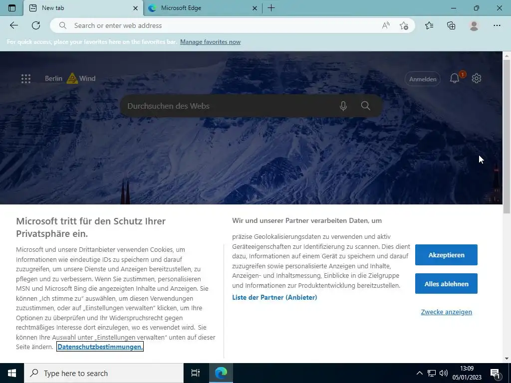Click the taskbar Type here to search box
511x383 pixels.
[104, 373]
